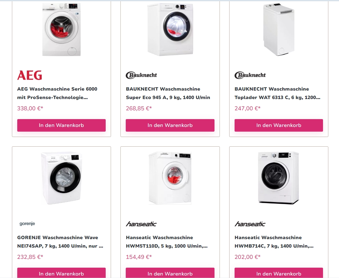Open the Bauknecht Super Eco 945 A image
Screen dimensions: 339x278
[x=170, y=29]
